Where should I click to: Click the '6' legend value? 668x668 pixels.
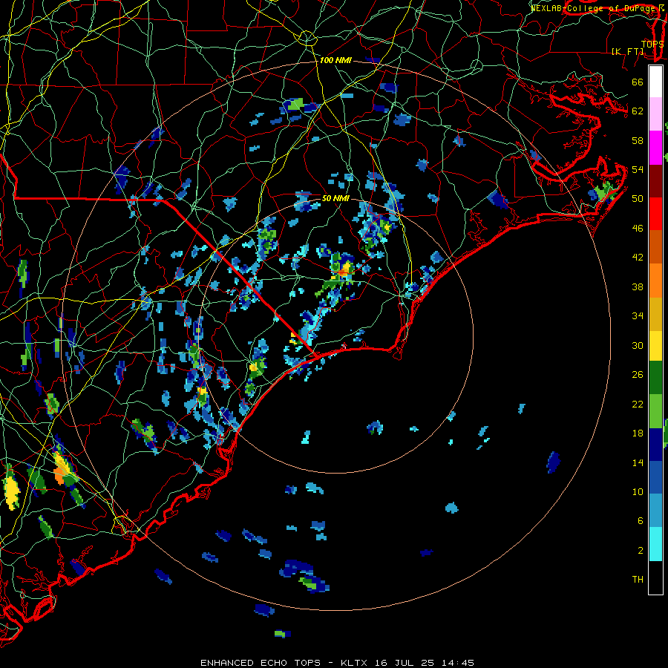click(641, 521)
